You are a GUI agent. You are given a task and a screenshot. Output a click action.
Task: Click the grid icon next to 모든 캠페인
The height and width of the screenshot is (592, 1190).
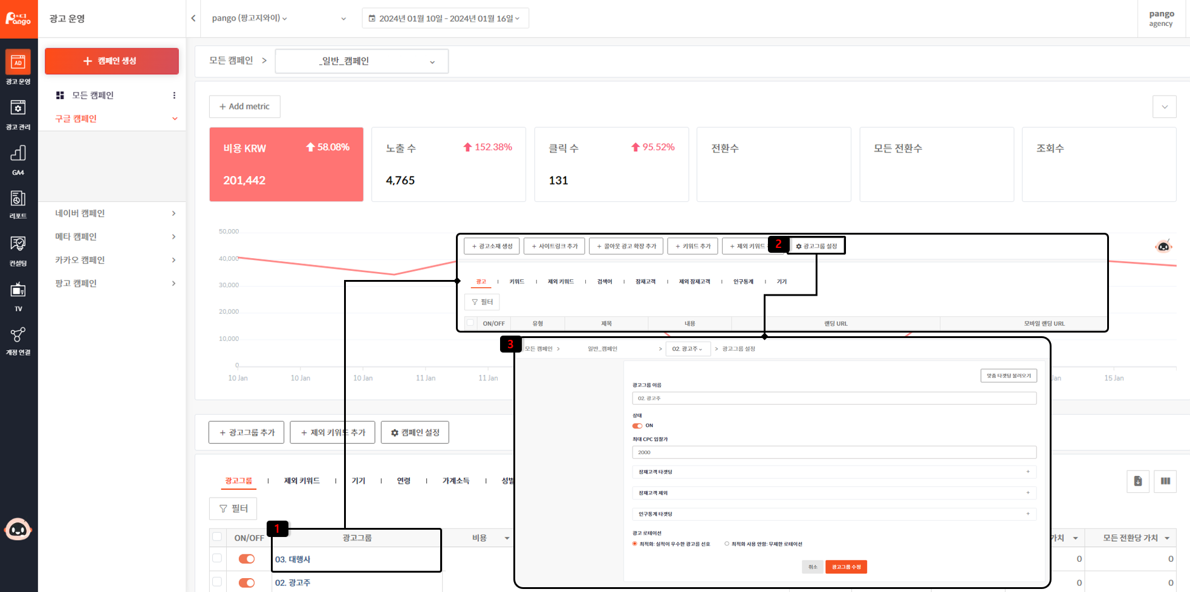(x=60, y=96)
